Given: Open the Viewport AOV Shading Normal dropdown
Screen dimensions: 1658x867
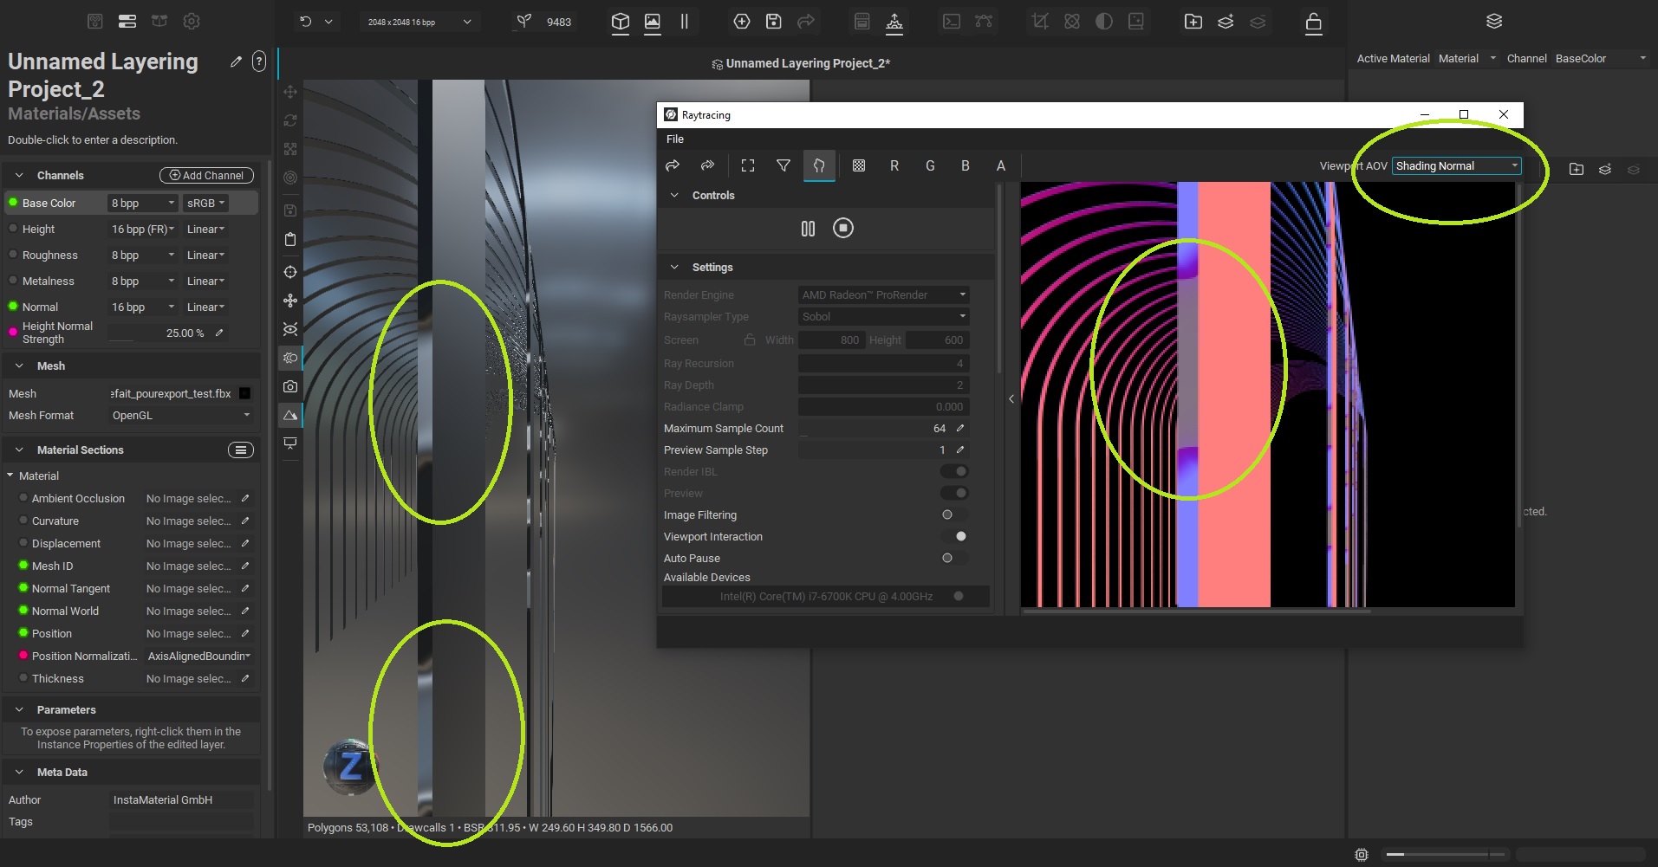Looking at the screenshot, I should (1456, 166).
